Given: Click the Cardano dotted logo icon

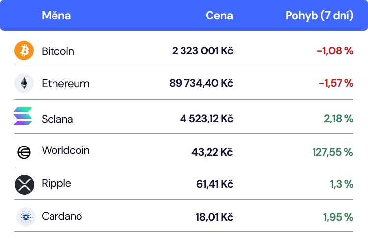Looking at the screenshot, I should click(26, 217).
